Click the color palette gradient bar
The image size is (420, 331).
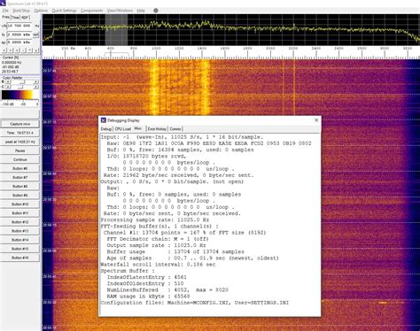(20, 95)
